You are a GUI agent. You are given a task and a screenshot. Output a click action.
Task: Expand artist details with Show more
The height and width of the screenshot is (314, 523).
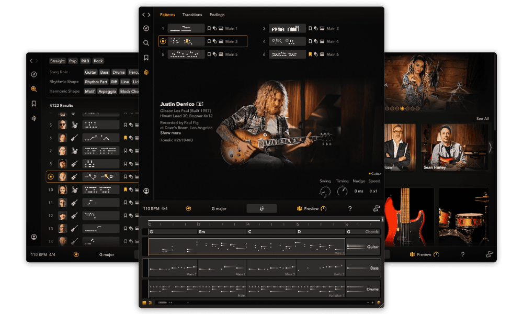[170, 133]
